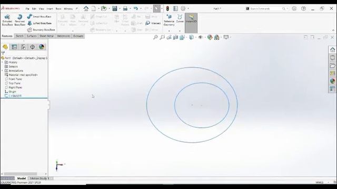Open an existing document
The width and height of the screenshot is (337, 189).
[104, 8]
